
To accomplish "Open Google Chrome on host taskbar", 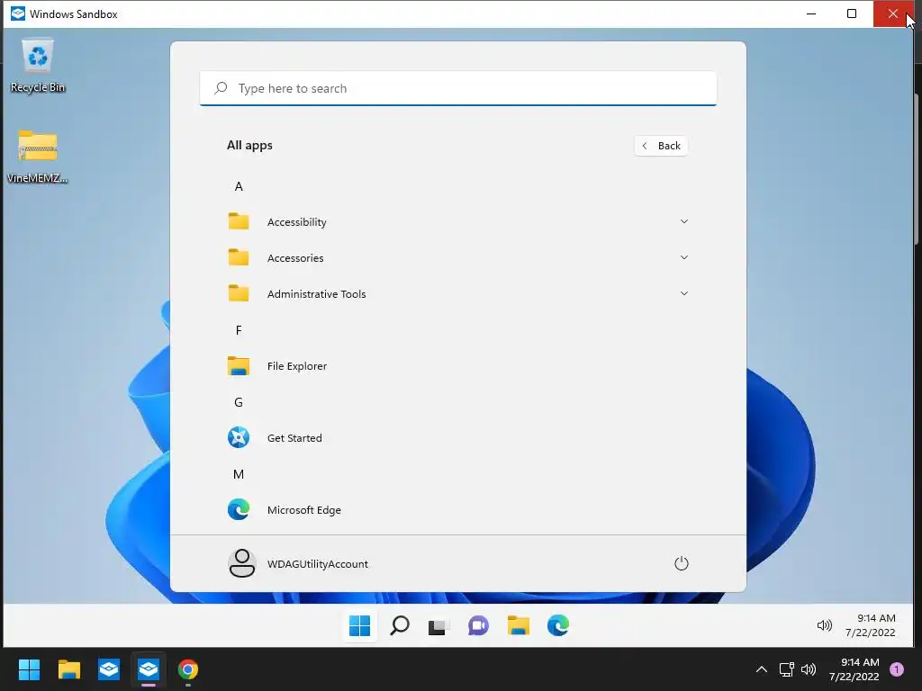I will 187,669.
